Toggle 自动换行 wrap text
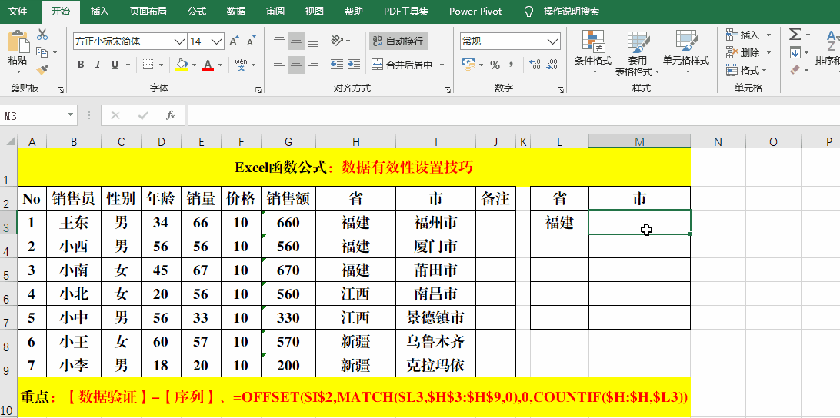The height and width of the screenshot is (418, 840). tap(398, 41)
